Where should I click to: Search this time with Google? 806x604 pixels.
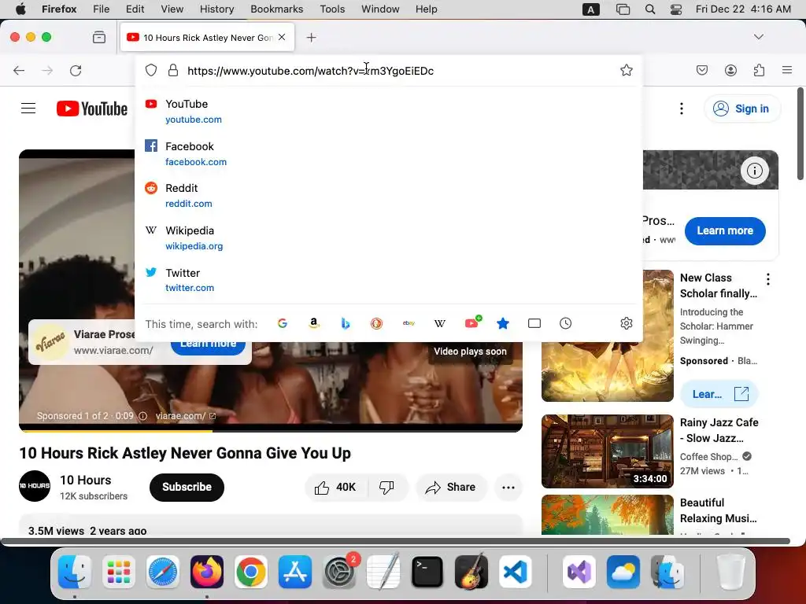click(283, 323)
